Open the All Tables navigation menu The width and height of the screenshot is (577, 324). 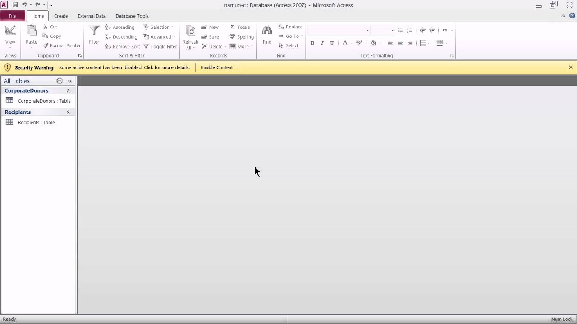[x=60, y=81]
